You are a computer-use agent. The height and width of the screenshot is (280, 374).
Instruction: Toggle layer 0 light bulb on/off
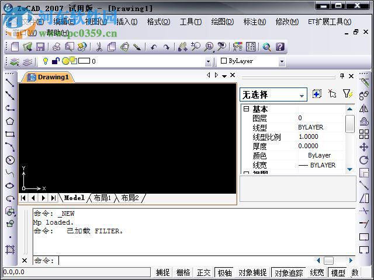(45, 61)
